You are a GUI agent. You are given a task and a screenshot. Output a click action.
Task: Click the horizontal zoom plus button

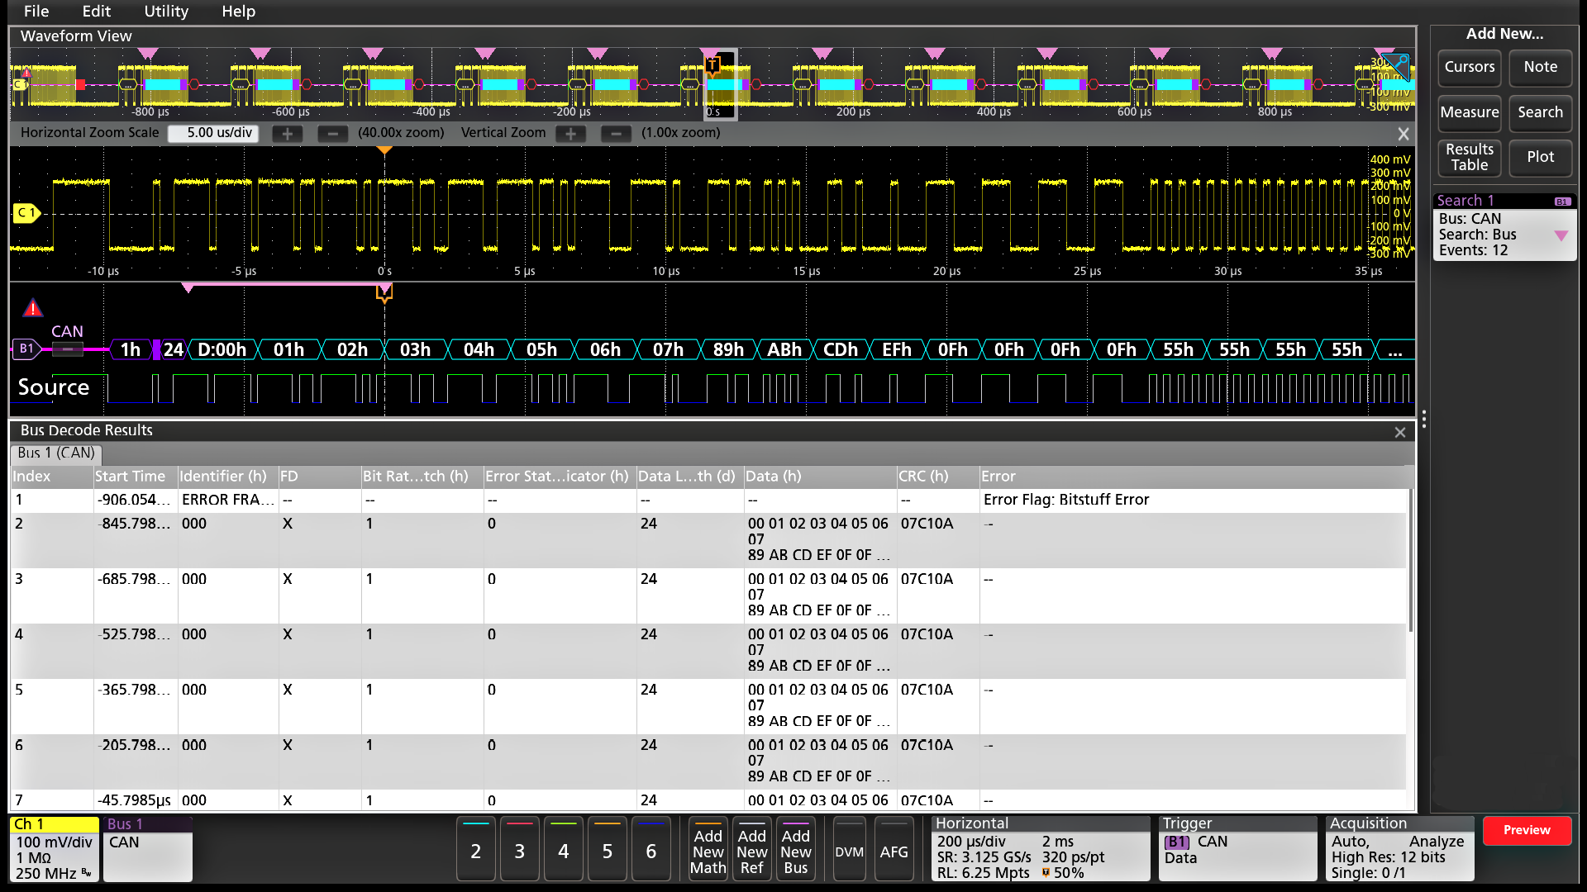coord(287,134)
